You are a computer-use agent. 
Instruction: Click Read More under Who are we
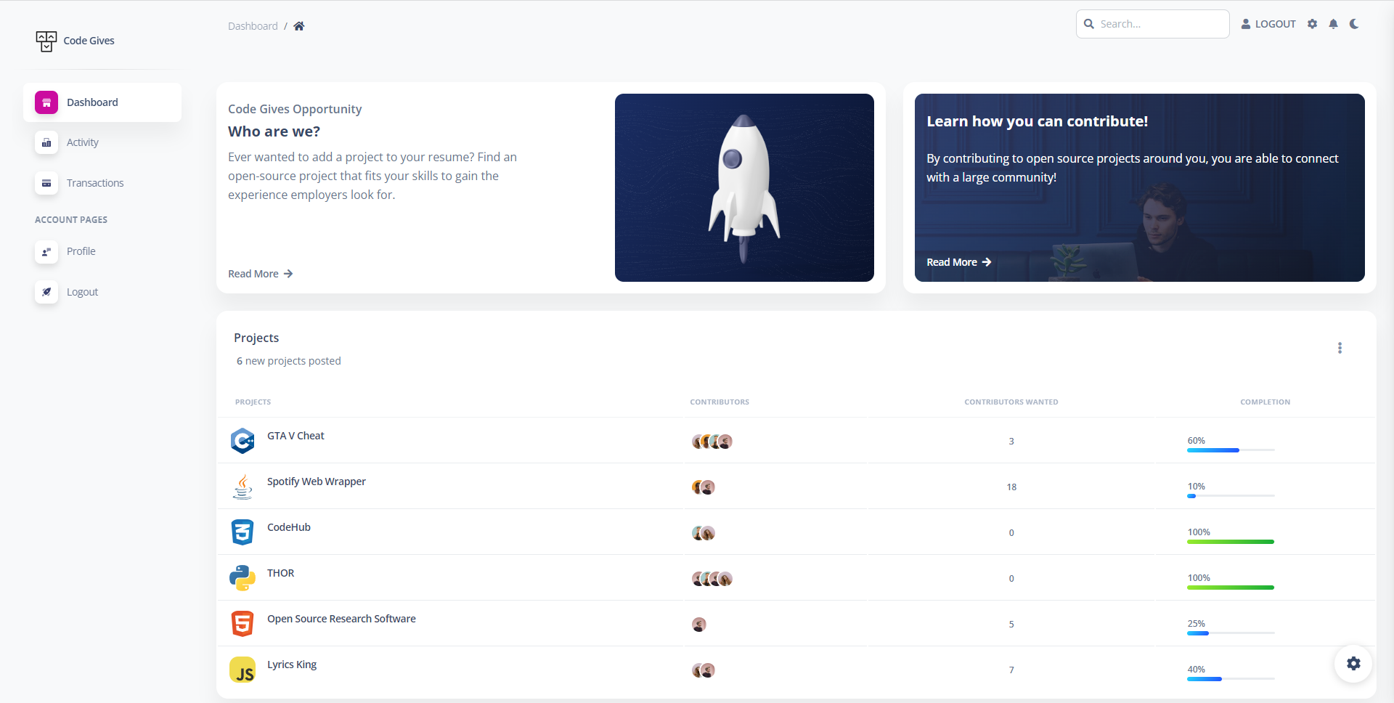261,274
